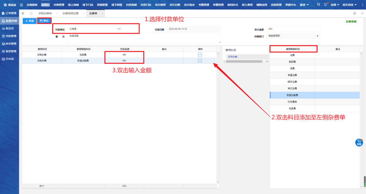Image resolution: width=366 pixels, height=194 pixels.
Task: Open 库存管理 in the left sidebar
Action: (9, 44)
